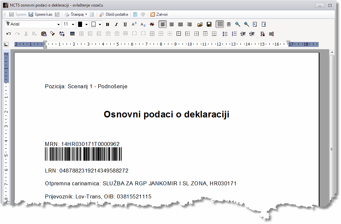Select left text alignment
Screen dimensions: 341x224
[163, 24]
